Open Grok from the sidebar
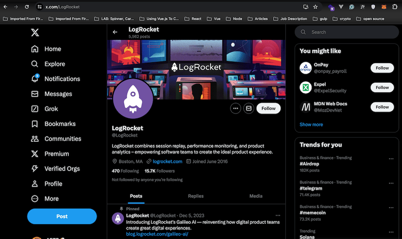Viewport: 402px width, 239px height. 35,109
